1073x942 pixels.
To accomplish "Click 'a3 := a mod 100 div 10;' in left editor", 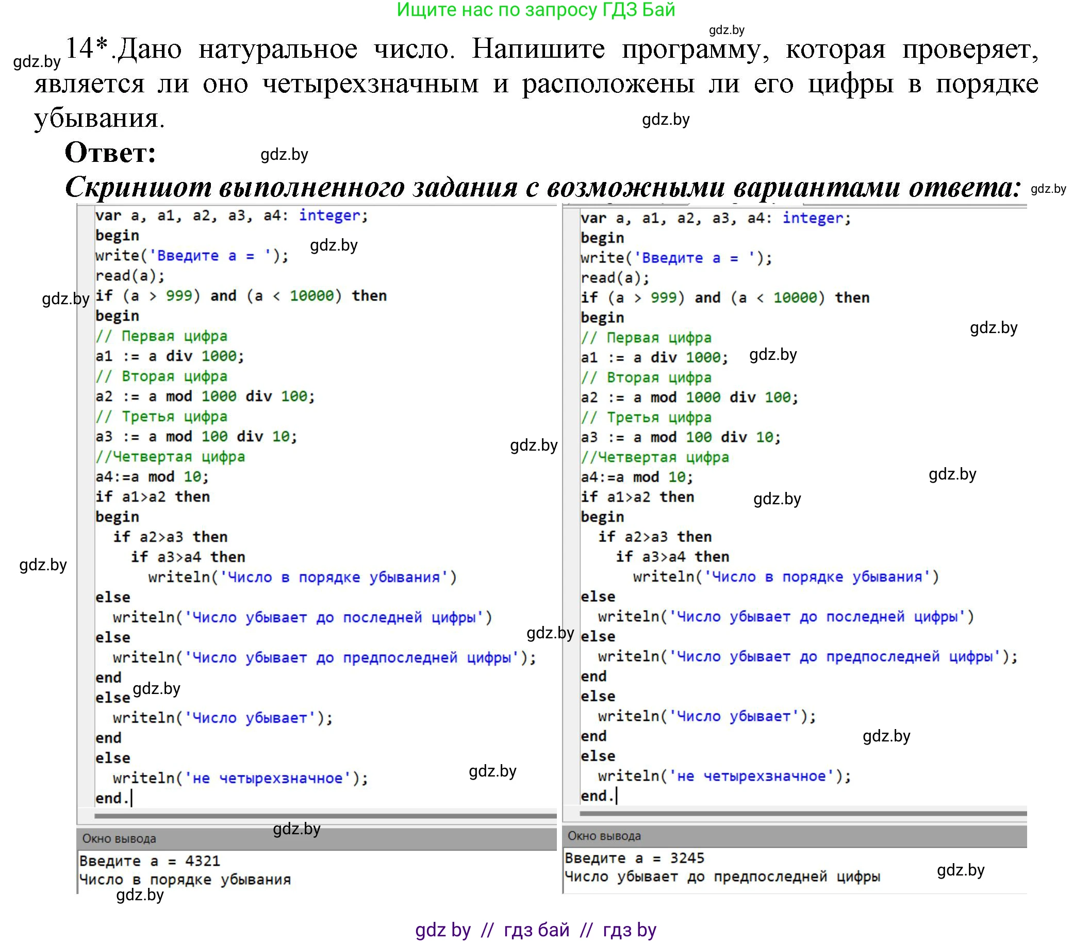I will coord(196,437).
